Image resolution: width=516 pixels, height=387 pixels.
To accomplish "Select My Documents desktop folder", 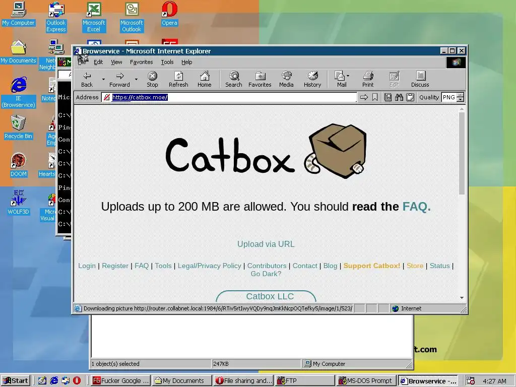I will [x=19, y=52].
